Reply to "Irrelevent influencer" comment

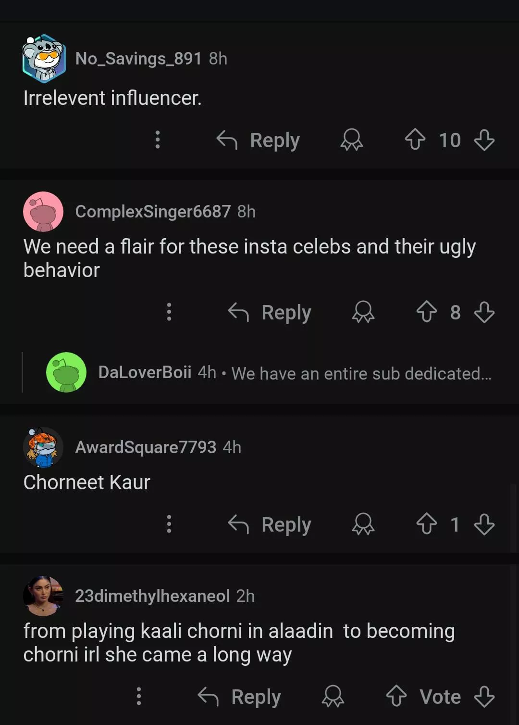pos(259,140)
